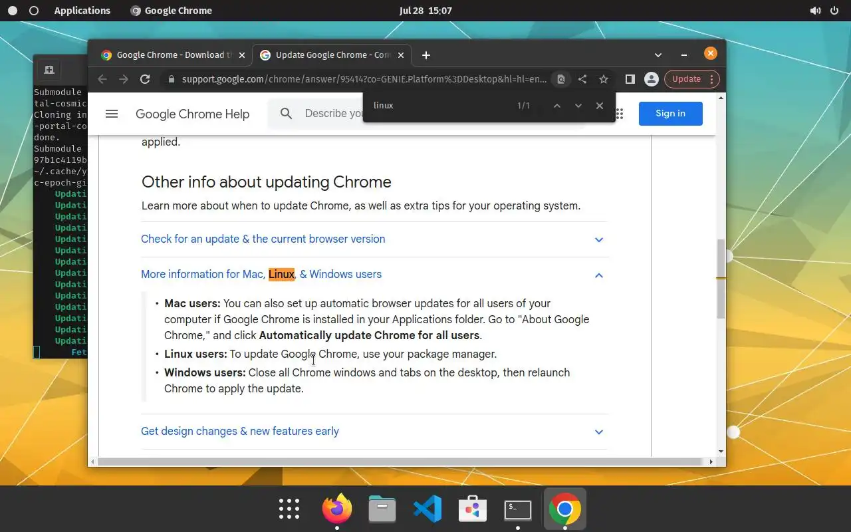This screenshot has width=851, height=532.
Task: Click the horizontal scrollbar at page bottom
Action: tap(400, 462)
